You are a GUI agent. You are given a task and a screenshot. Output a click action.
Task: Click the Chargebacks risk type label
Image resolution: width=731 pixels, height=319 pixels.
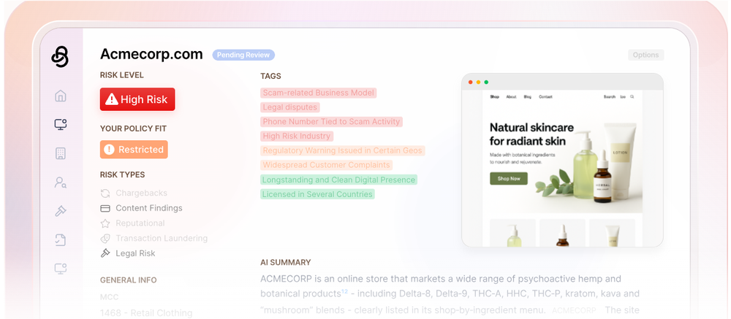pos(141,193)
